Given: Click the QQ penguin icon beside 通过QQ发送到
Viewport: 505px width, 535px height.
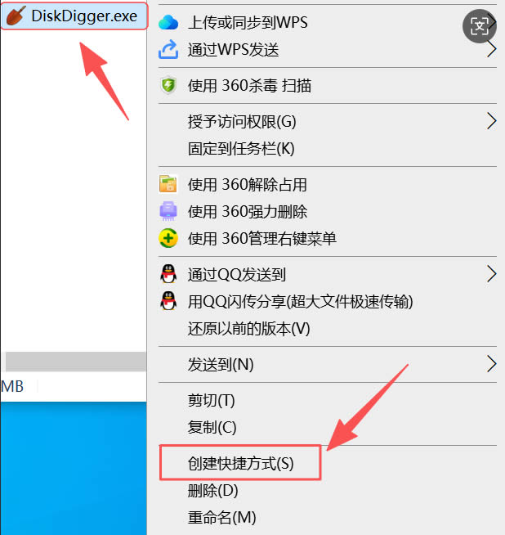Looking at the screenshot, I should [168, 274].
